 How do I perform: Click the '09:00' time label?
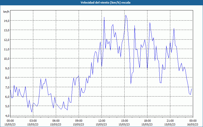tap(79, 121)
